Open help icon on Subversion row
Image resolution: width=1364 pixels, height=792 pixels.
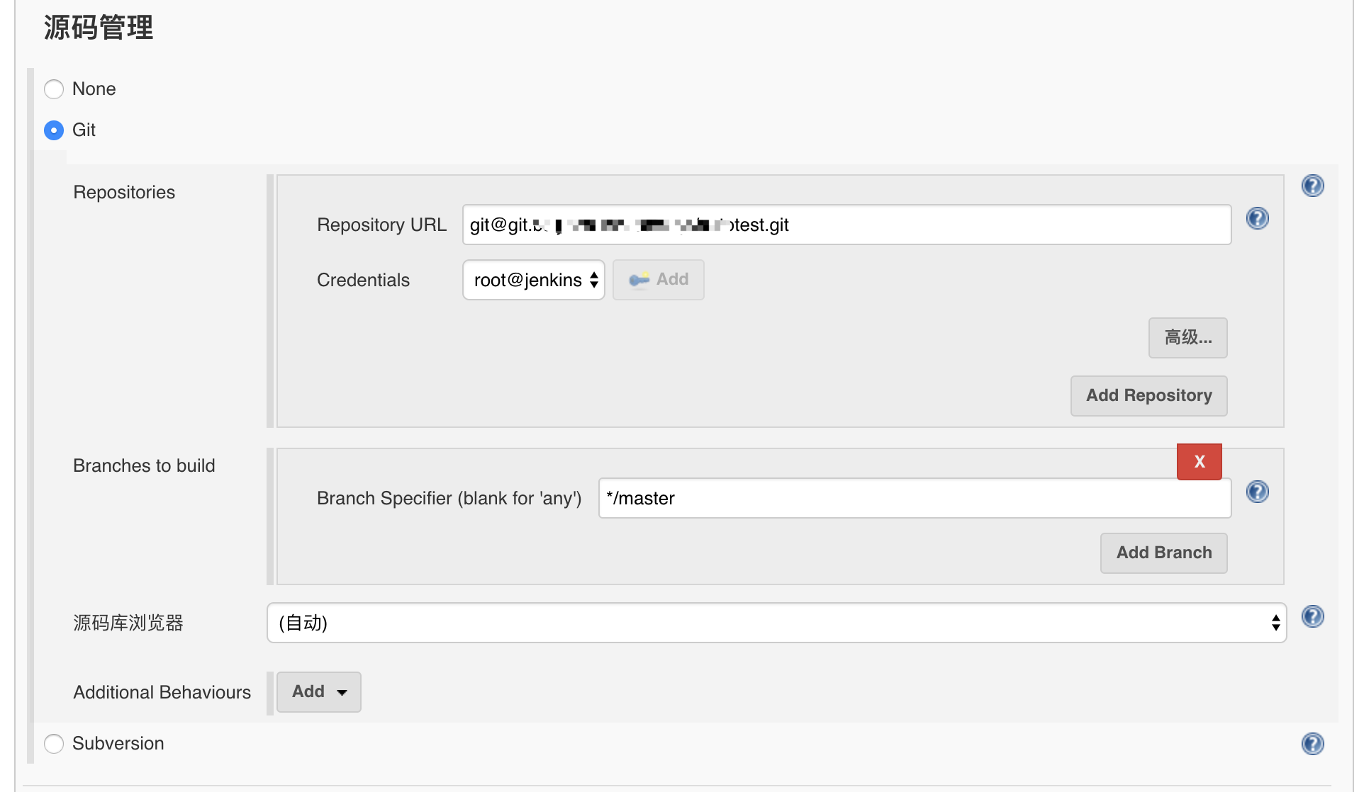coord(1312,744)
